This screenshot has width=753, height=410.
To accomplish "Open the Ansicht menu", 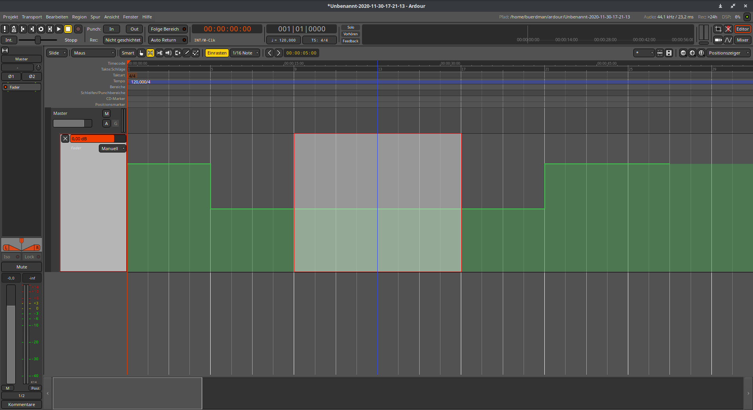I will tap(111, 17).
